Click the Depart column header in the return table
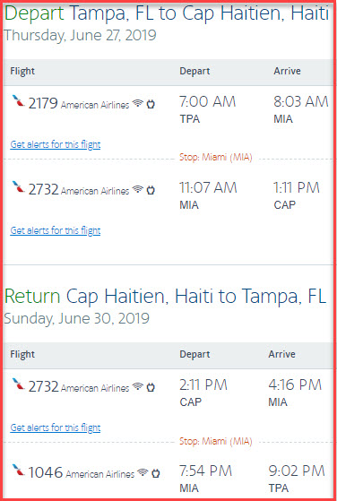Viewport: 337px width, 501px height. [194, 354]
